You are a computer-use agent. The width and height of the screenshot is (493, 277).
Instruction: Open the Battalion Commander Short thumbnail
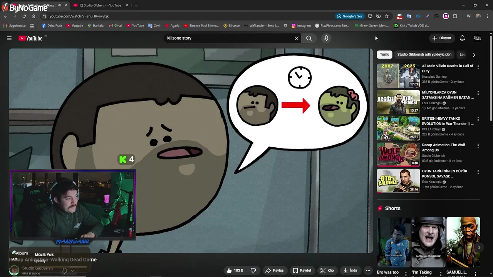tap(428, 242)
